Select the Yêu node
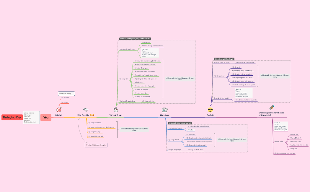The height and width of the screenshot is (192, 310). [x=46, y=118]
